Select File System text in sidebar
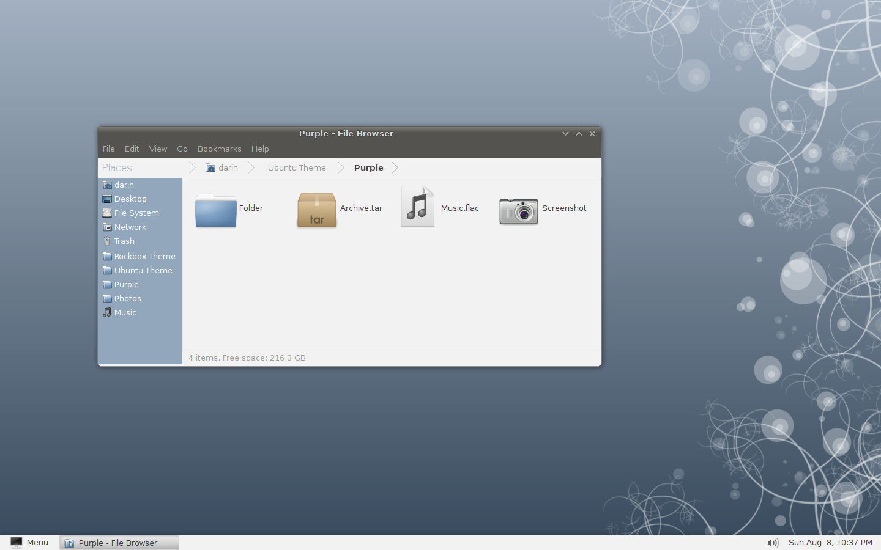 coord(136,213)
